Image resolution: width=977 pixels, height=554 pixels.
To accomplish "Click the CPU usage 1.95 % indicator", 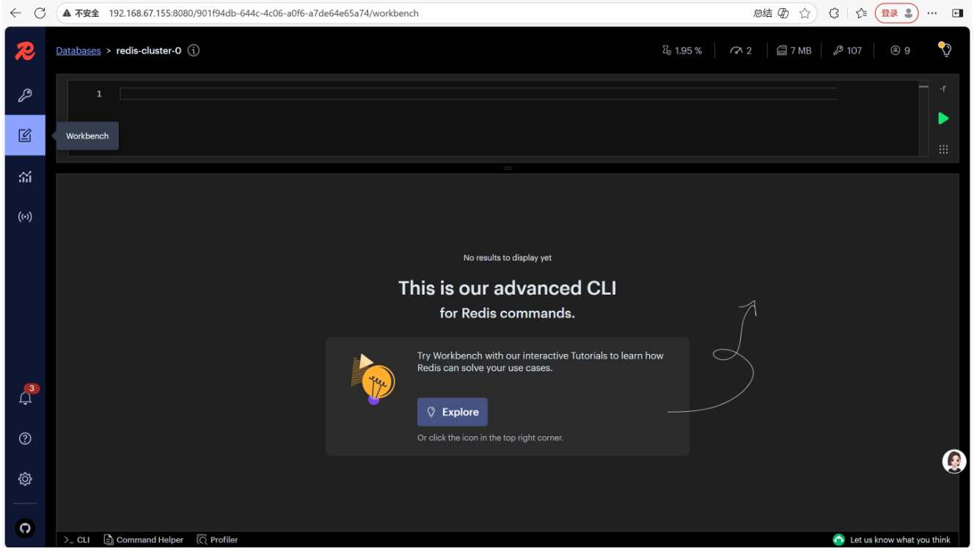I will pos(682,51).
